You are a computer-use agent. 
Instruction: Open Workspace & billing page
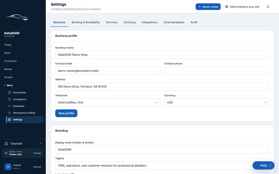[25, 113]
